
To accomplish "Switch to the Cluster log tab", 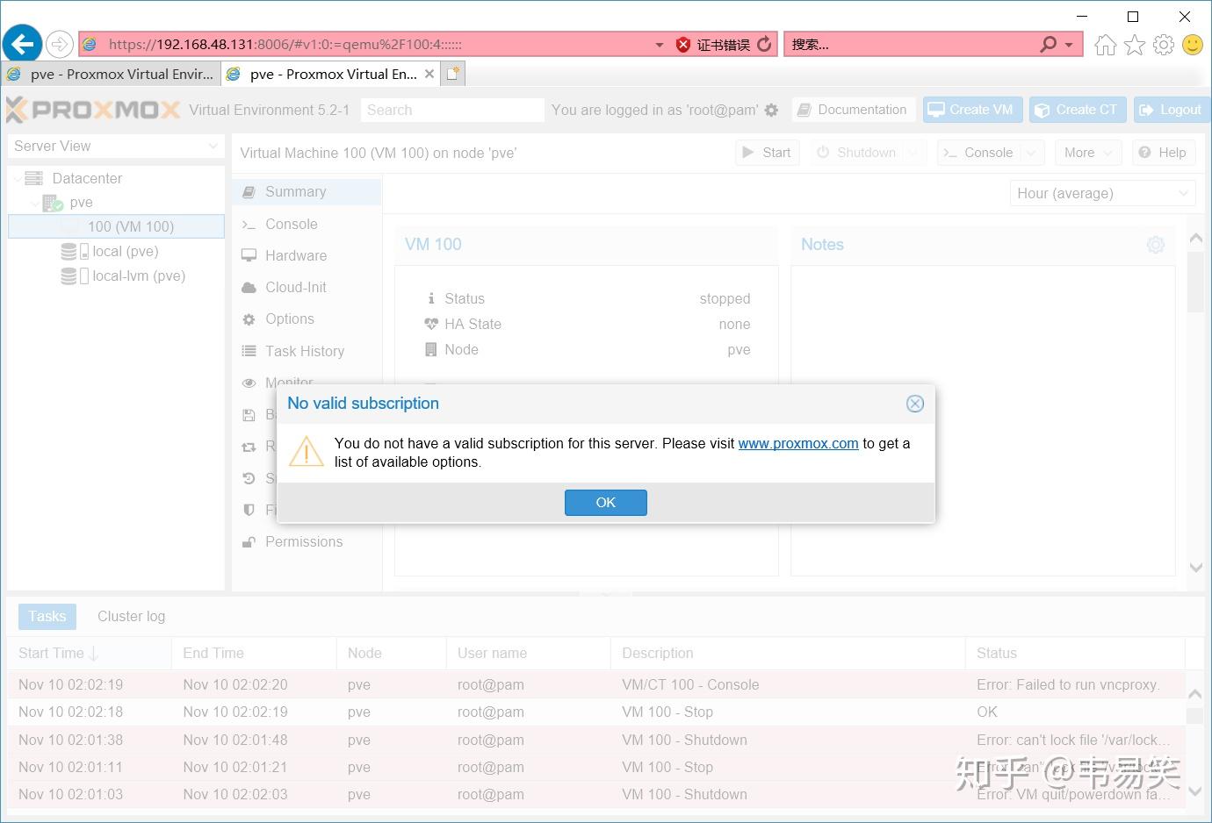I will click(131, 617).
